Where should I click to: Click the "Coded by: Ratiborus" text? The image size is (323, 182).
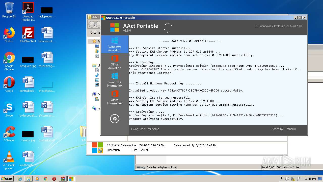click(284, 129)
